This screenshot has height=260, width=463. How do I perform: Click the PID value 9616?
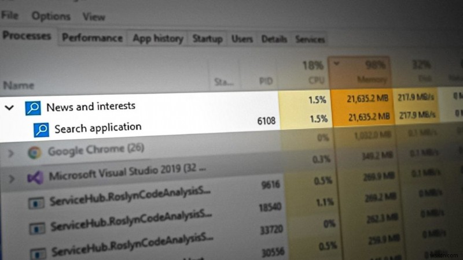(x=270, y=185)
